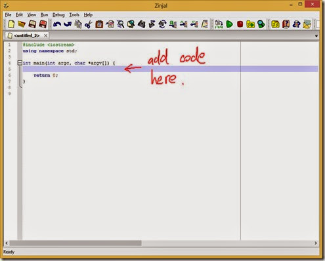Cut selection with the scissors icon
325x261 pixels.
click(x=88, y=24)
